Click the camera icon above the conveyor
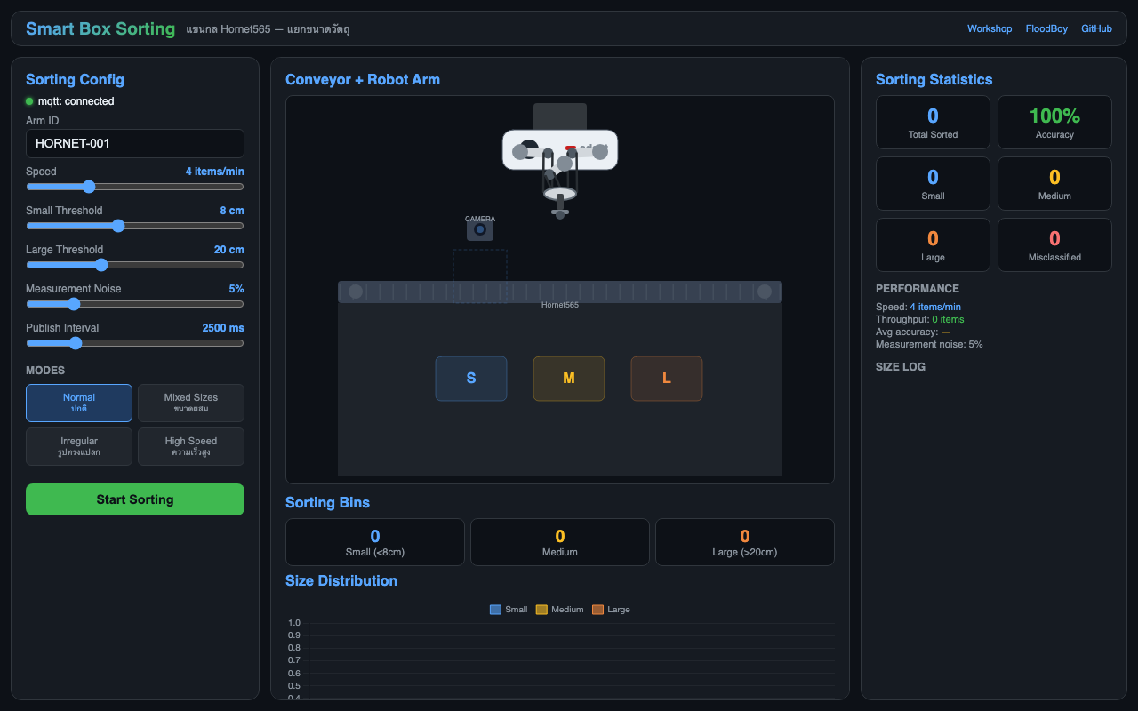The image size is (1138, 711). (x=480, y=230)
